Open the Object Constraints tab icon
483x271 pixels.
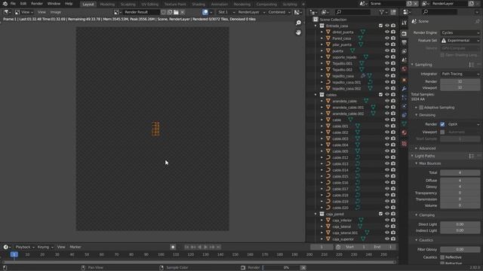coord(405,115)
